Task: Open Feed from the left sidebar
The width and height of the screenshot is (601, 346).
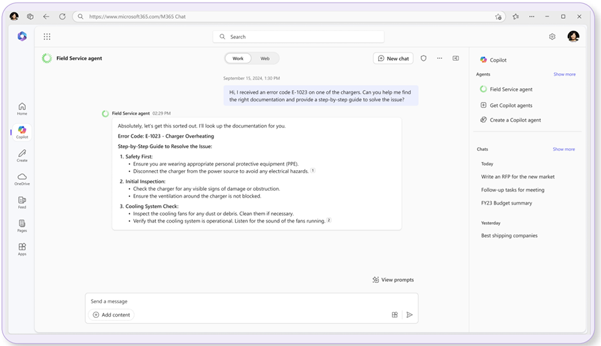Action: [x=22, y=202]
